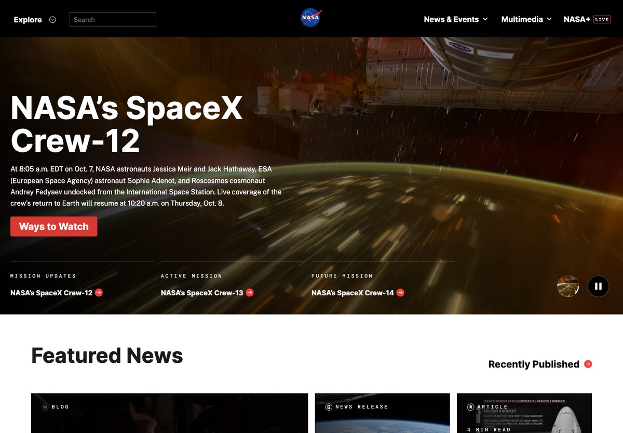Click the Ways to Watch button
The height and width of the screenshot is (433, 623).
click(54, 227)
